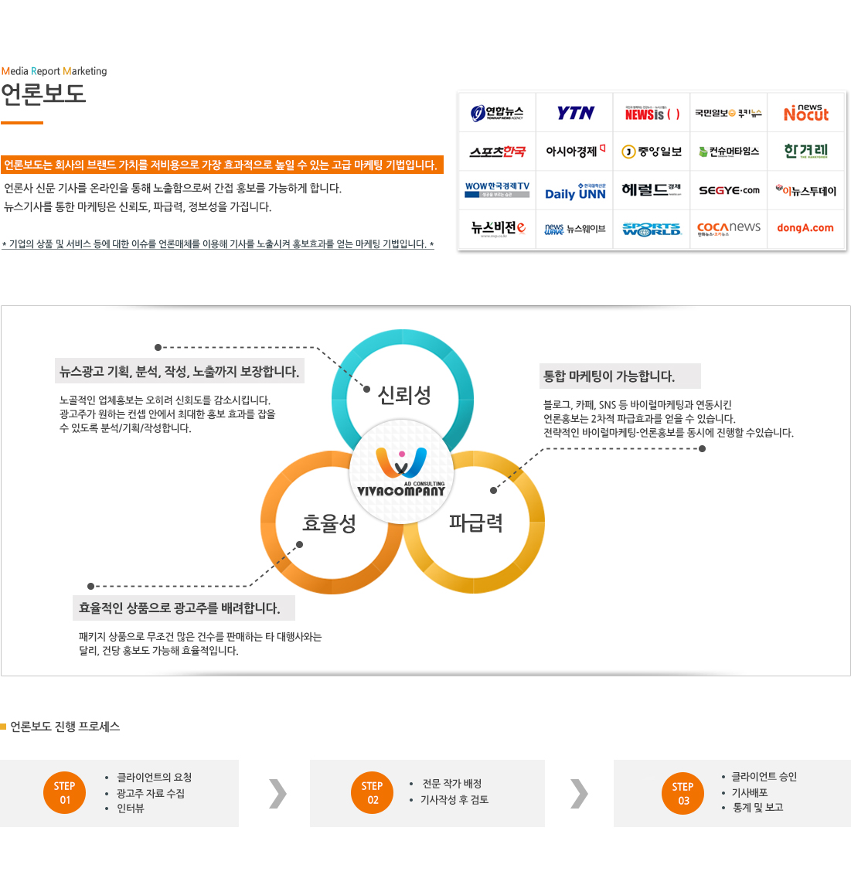Screen dimensions: 851x892
Task: Click the STEP 02 orange badge
Action: 373,793
